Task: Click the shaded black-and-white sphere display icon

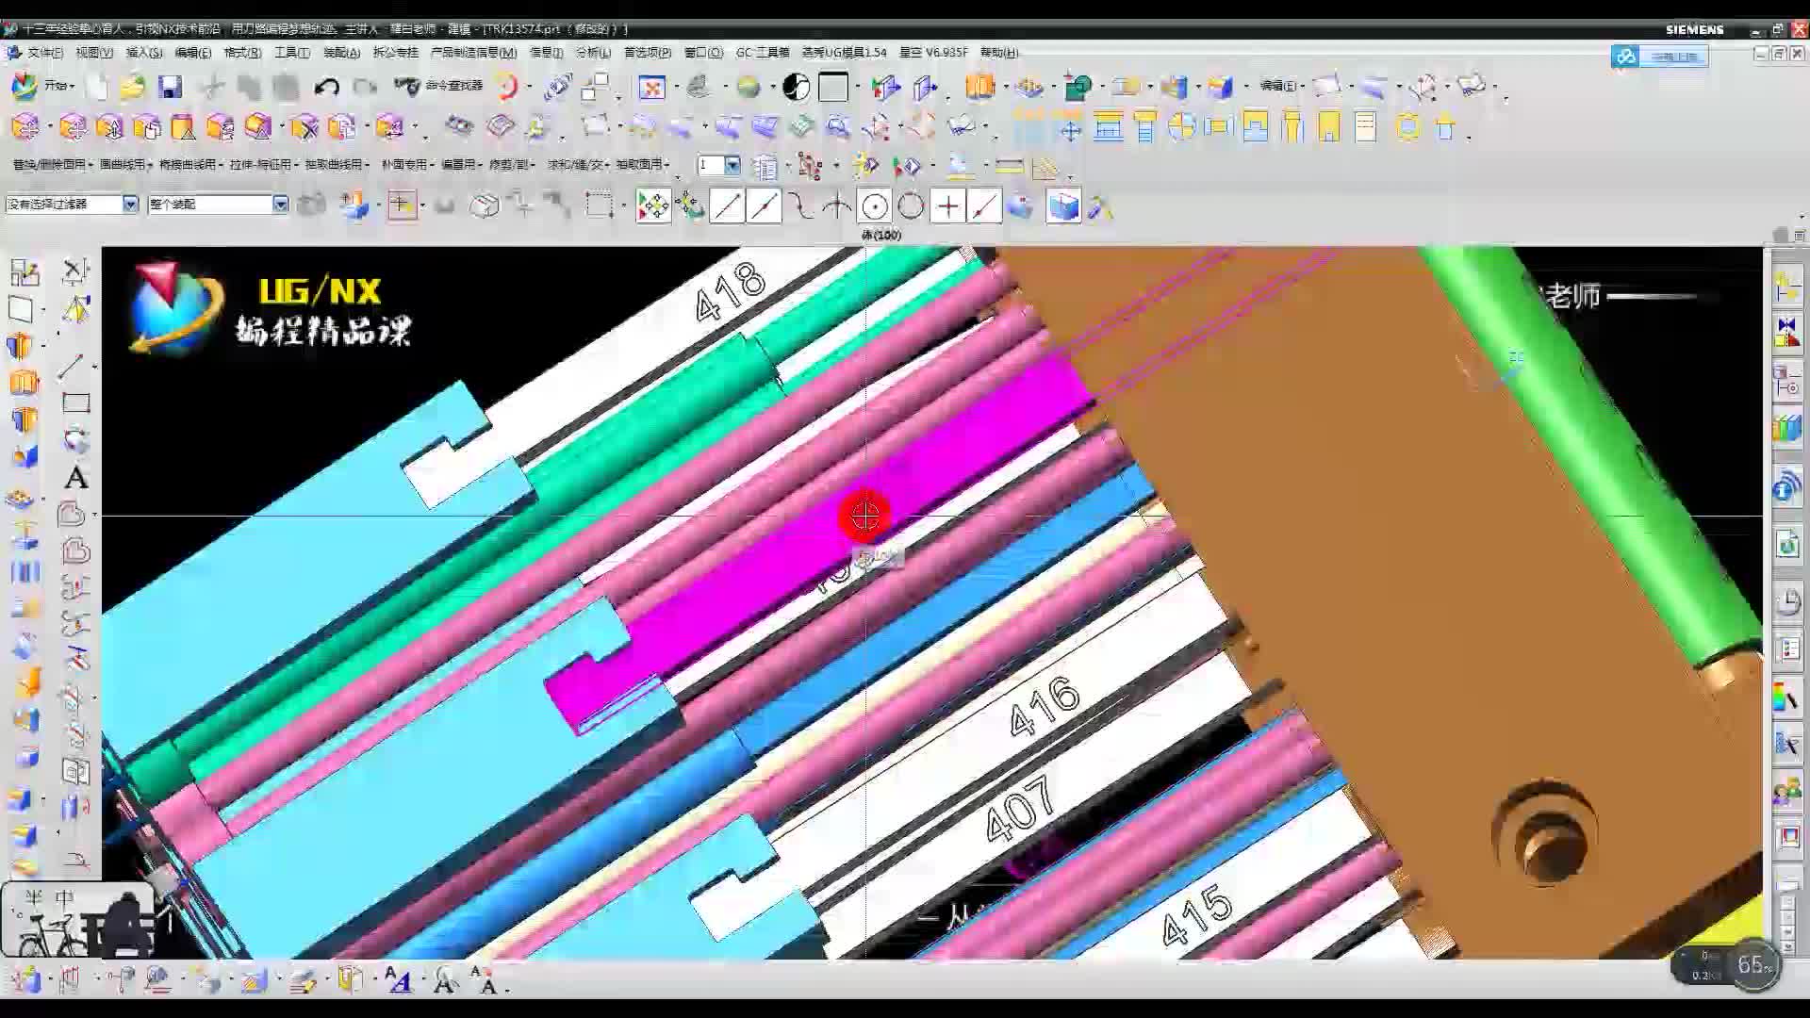Action: point(797,88)
